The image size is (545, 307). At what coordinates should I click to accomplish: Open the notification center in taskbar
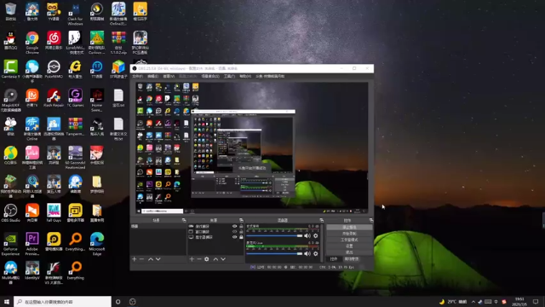(x=536, y=302)
